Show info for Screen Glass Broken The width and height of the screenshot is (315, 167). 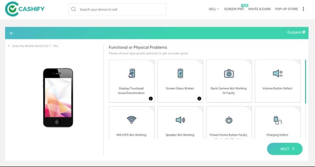pyautogui.click(x=199, y=98)
